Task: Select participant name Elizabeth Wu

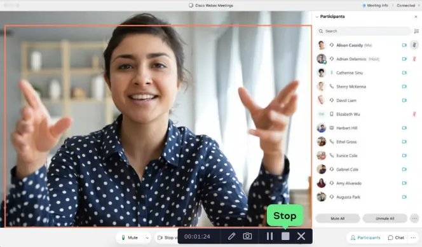Action: (x=348, y=115)
